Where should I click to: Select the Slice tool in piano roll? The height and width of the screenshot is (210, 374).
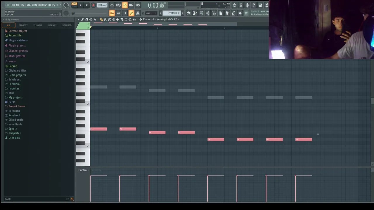point(122,20)
